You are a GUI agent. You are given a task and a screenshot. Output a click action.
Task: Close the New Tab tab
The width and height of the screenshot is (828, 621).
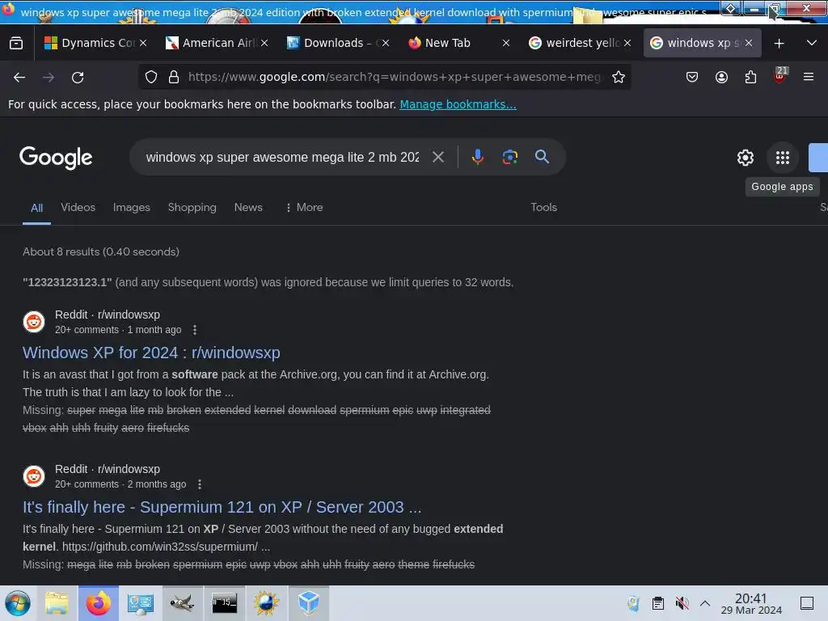tap(506, 44)
